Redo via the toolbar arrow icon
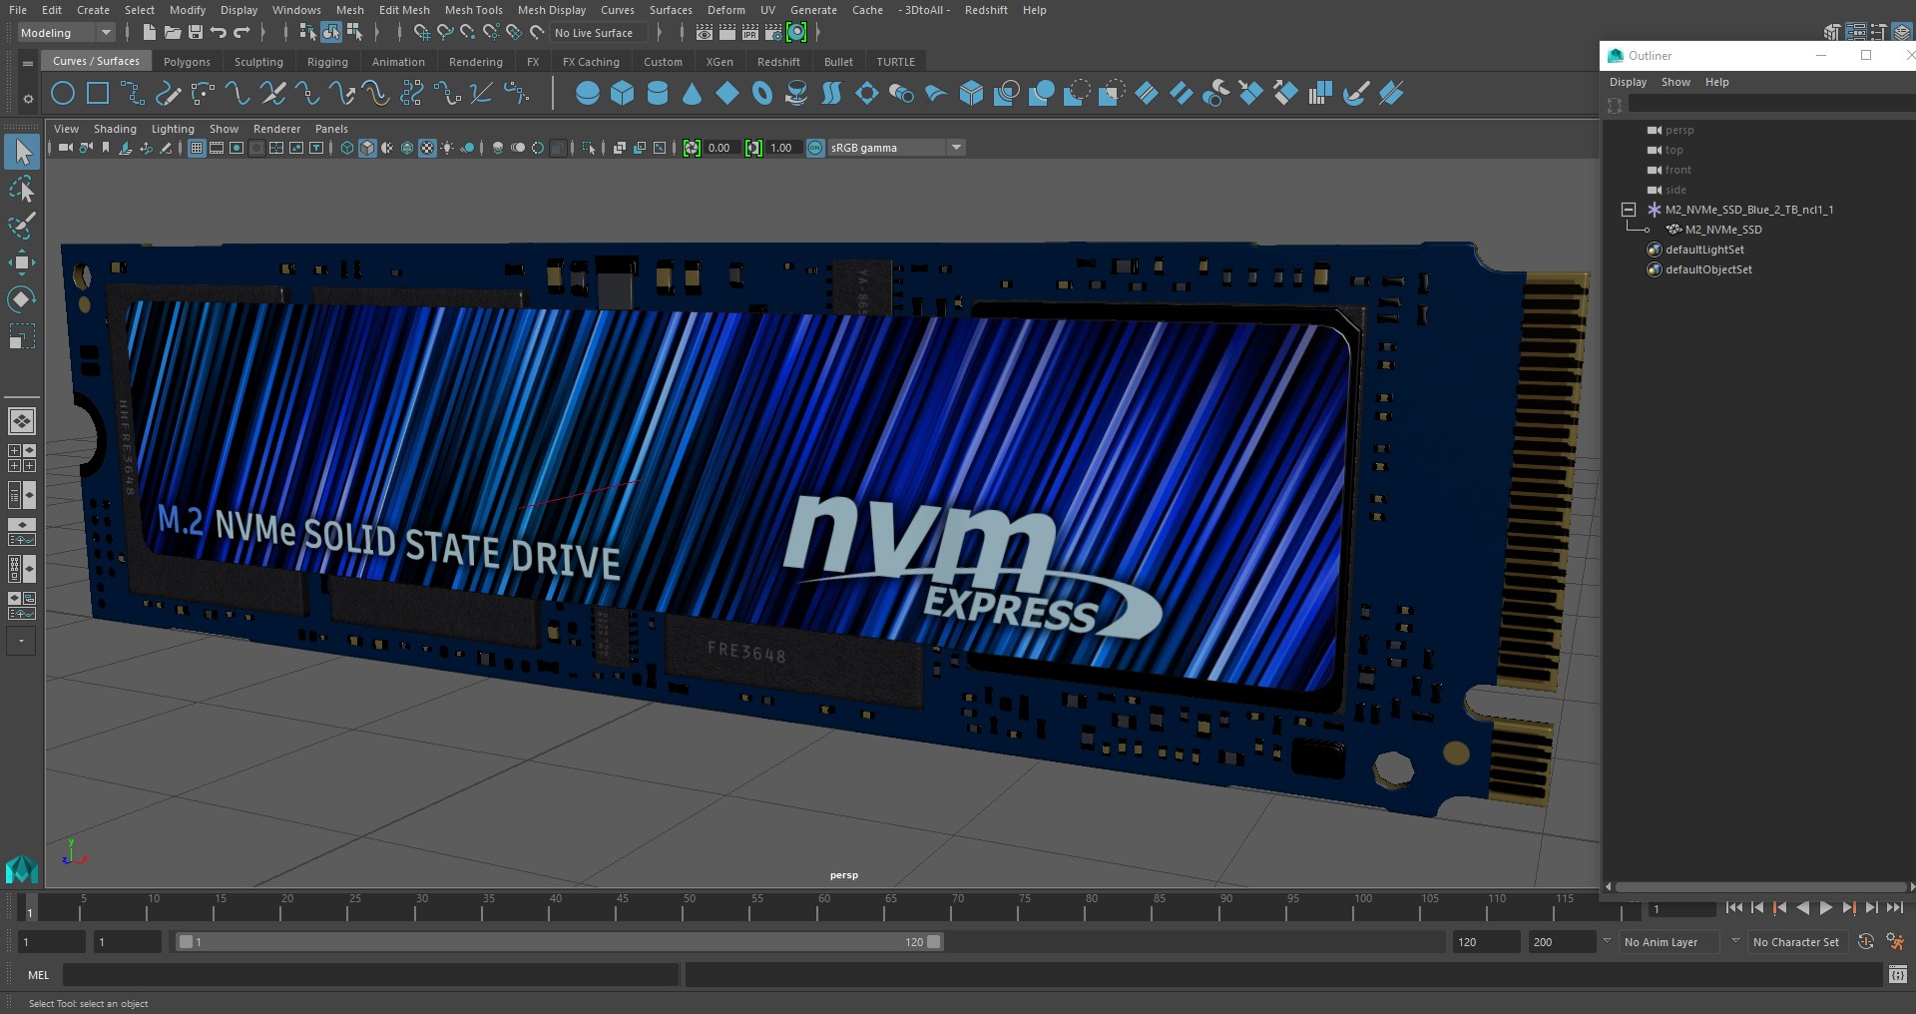Viewport: 1916px width, 1014px height. click(x=242, y=33)
